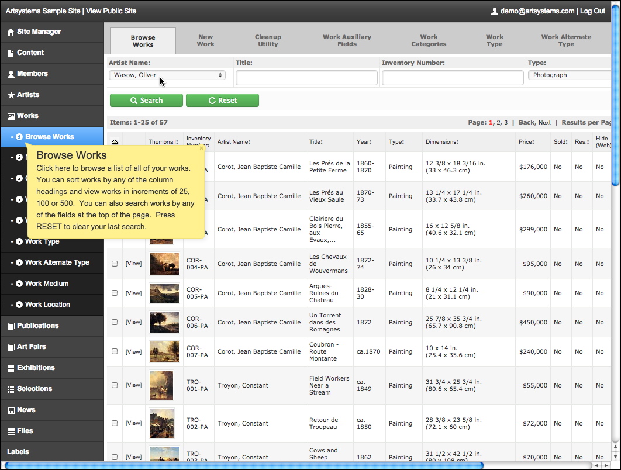
Task: Click the Exhibitions grid icon
Action: click(11, 368)
